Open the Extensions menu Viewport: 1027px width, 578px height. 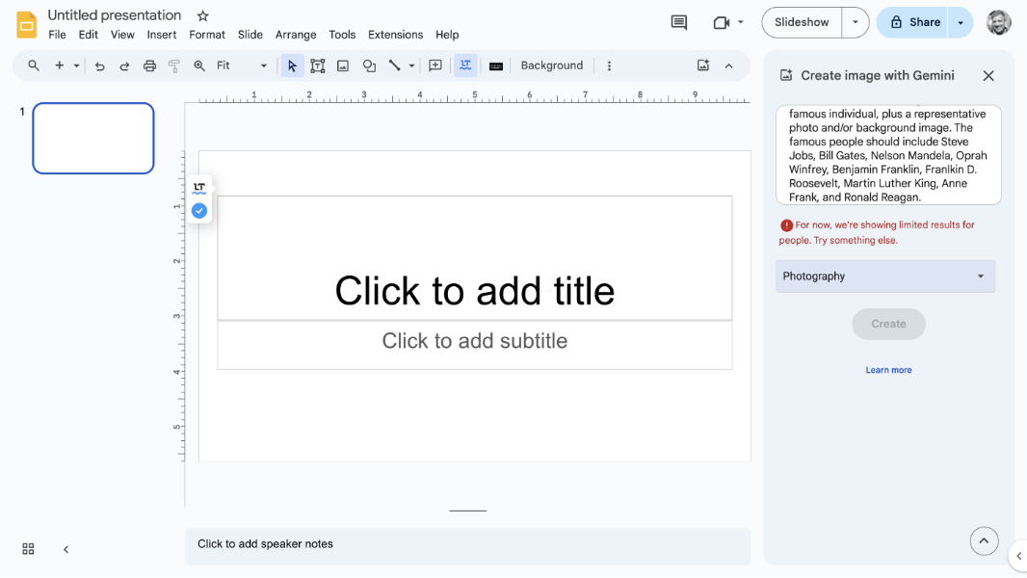[x=395, y=35]
